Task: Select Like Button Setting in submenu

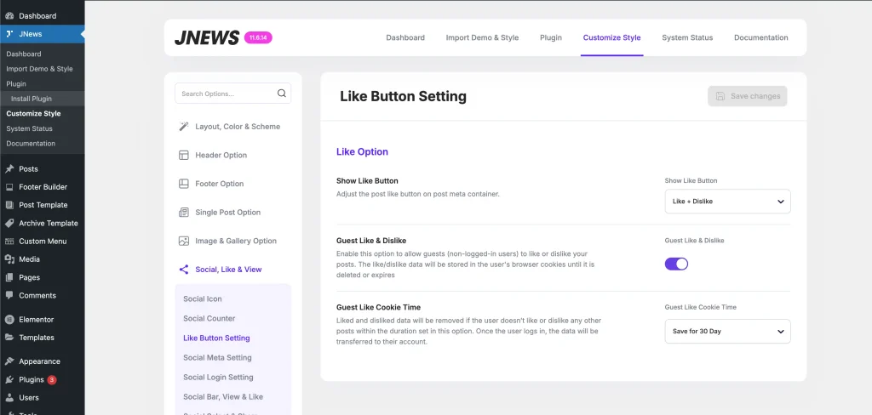Action: 216,338
